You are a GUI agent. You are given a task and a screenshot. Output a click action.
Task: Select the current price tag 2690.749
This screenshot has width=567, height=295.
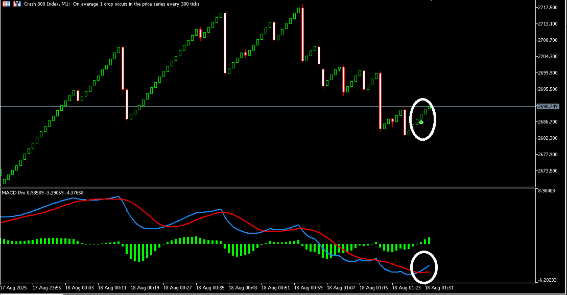[x=548, y=106]
